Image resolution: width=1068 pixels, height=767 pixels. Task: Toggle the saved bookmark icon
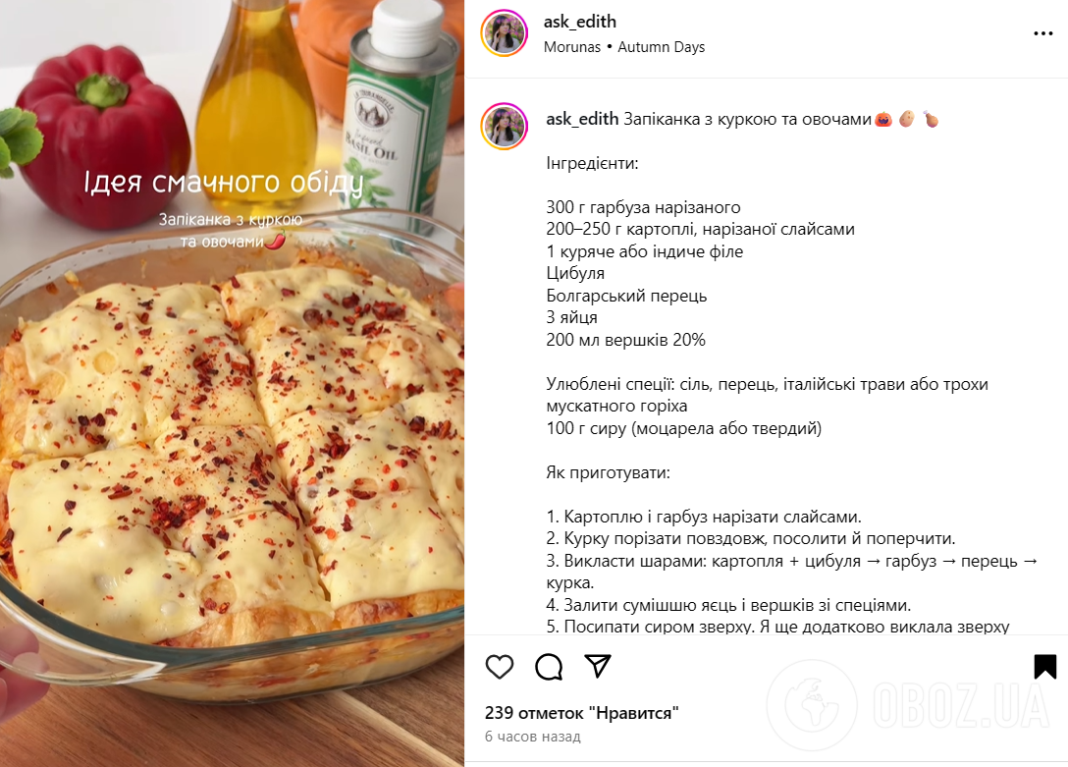[1044, 666]
